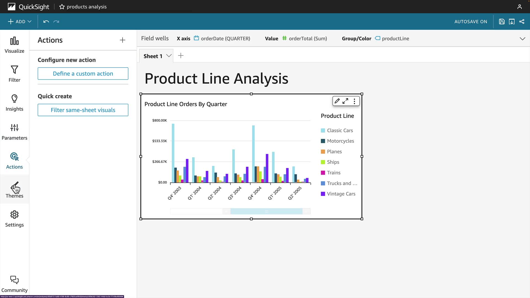This screenshot has height=298, width=530.
Task: Edit the visual with pencil icon
Action: (337, 101)
